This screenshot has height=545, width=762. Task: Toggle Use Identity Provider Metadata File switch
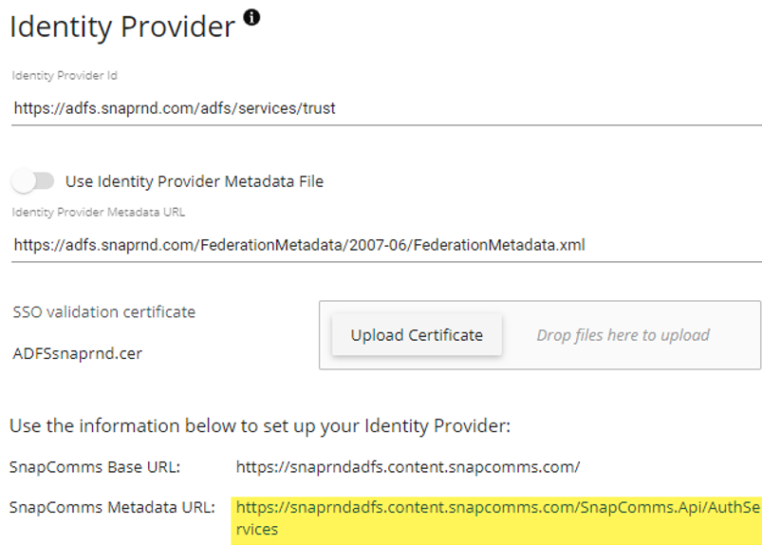pyautogui.click(x=32, y=181)
